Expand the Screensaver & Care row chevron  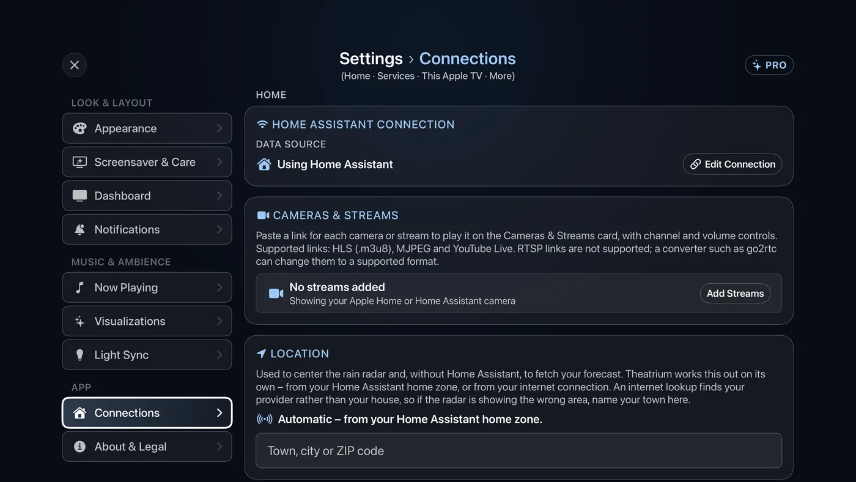220,162
